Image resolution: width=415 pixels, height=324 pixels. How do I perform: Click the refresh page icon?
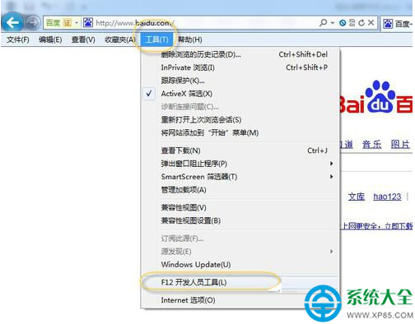coord(361,23)
